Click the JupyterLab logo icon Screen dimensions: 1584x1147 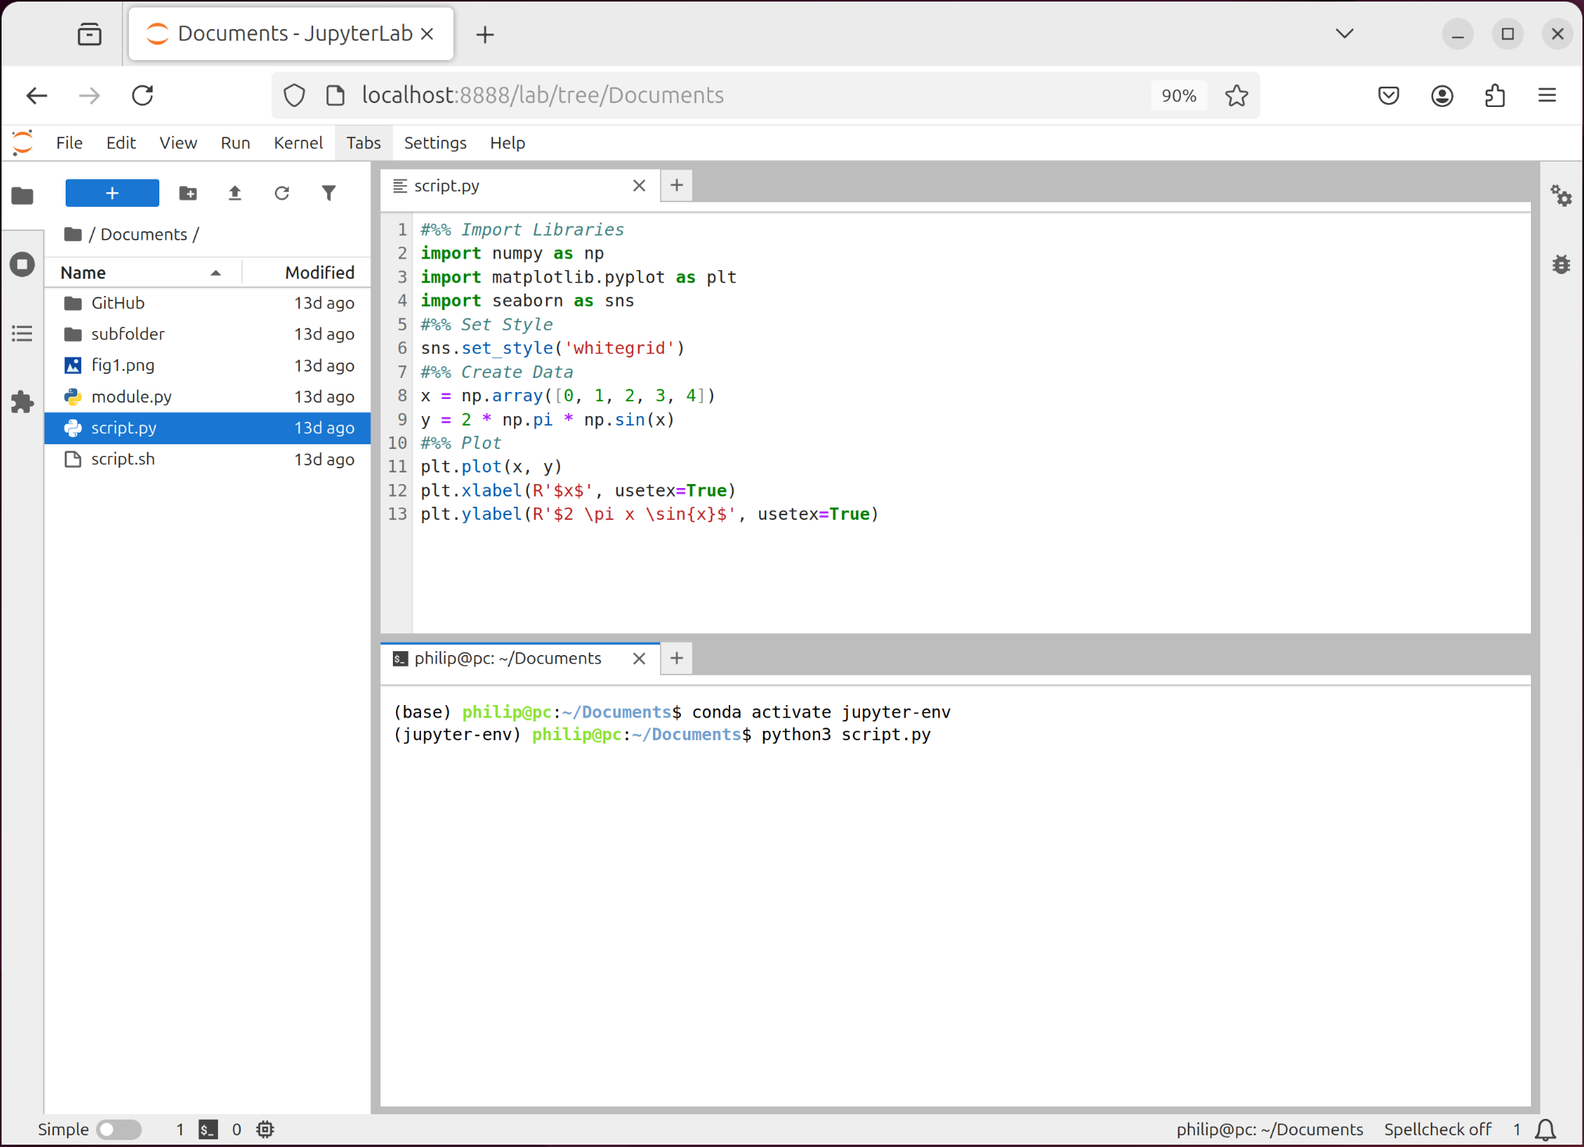pyautogui.click(x=23, y=143)
